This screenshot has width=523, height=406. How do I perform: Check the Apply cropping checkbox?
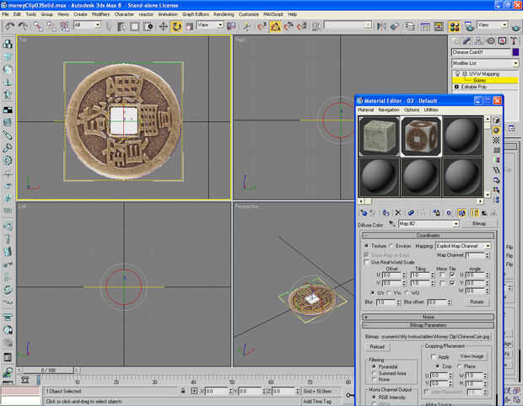[x=434, y=356]
